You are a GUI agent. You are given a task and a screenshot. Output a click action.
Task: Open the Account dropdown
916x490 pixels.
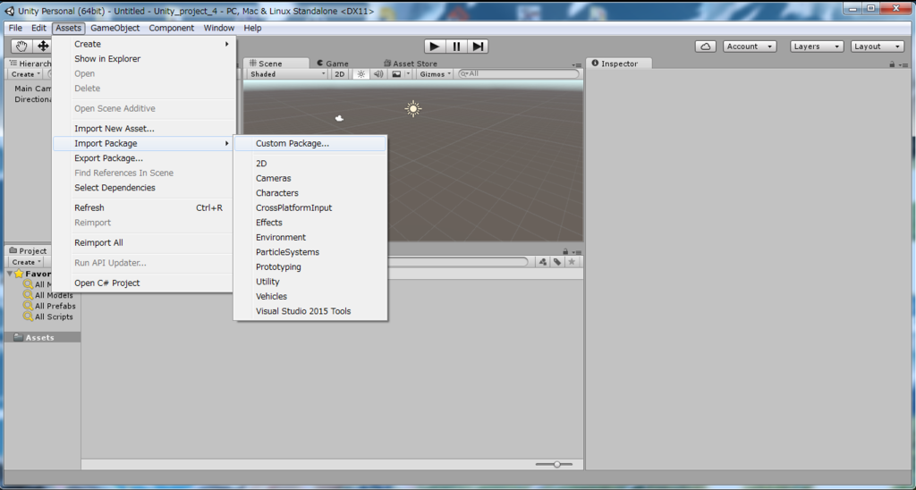pos(750,46)
